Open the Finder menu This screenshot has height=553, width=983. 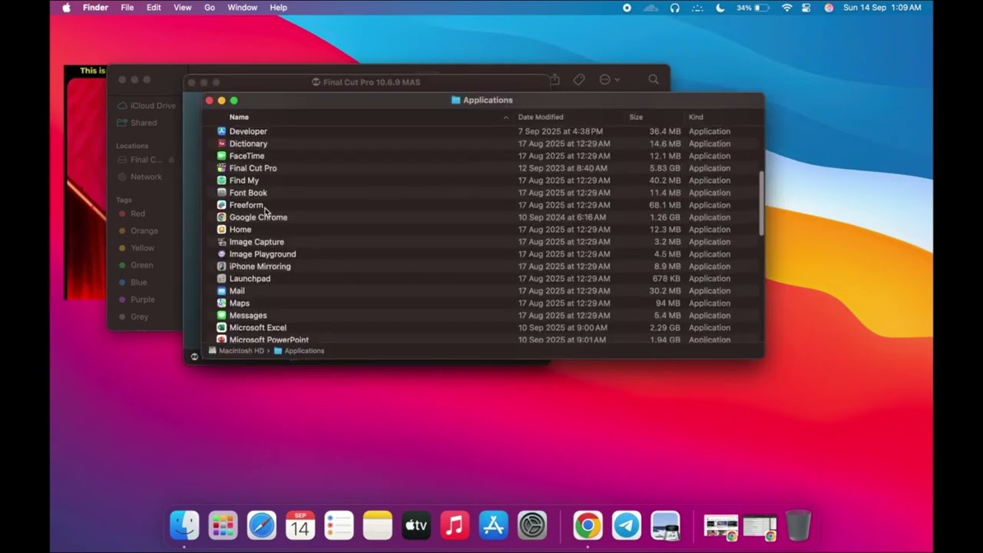95,8
